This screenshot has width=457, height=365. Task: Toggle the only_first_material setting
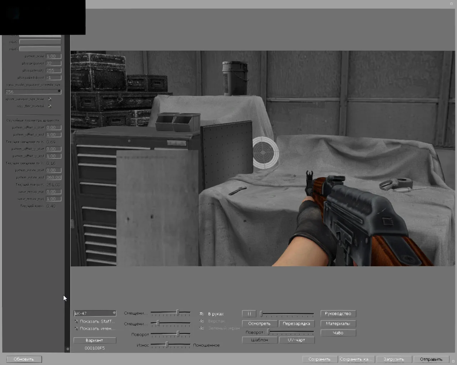point(50,106)
